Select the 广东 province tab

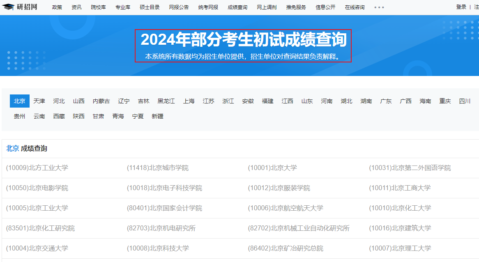coord(386,101)
